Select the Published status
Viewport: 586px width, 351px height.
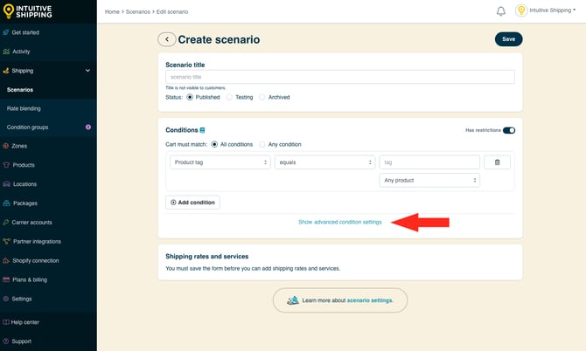coord(190,97)
